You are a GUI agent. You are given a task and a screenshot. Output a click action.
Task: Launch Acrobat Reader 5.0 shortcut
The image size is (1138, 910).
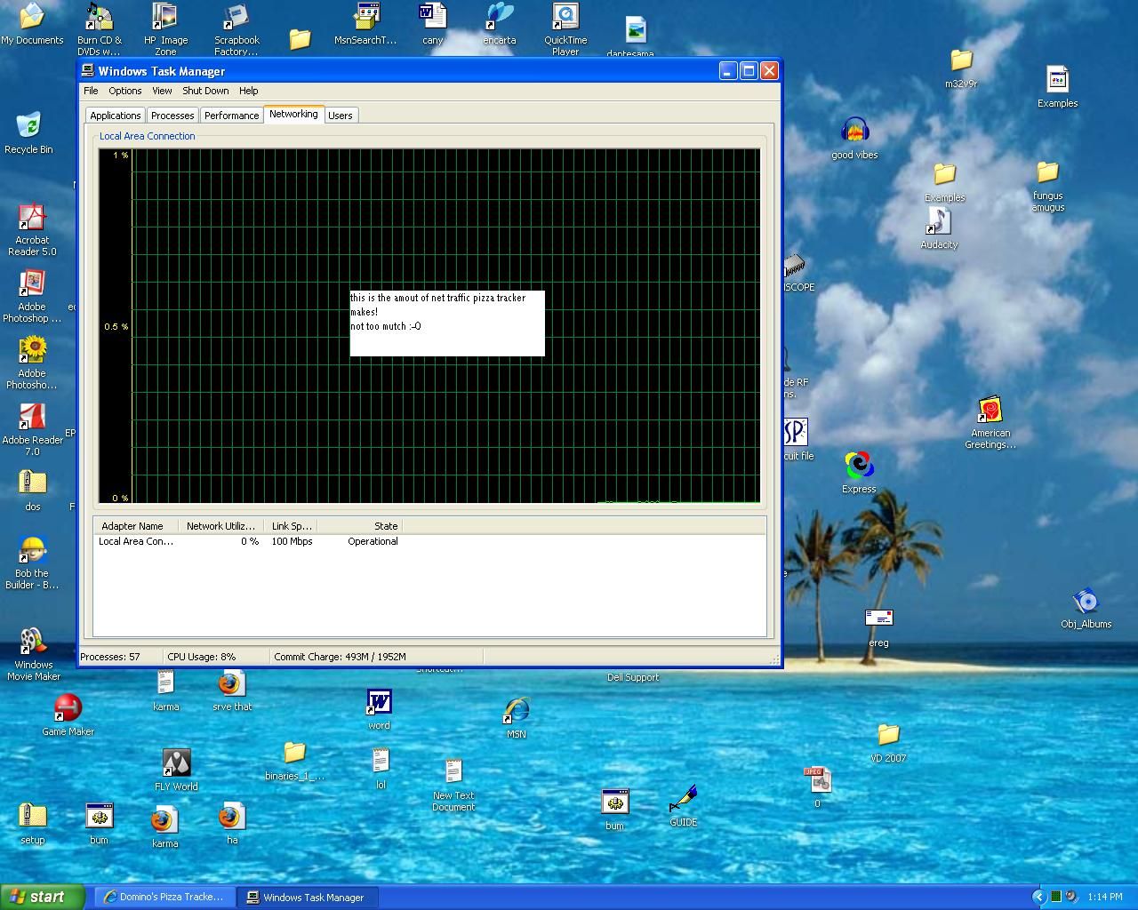pos(32,229)
